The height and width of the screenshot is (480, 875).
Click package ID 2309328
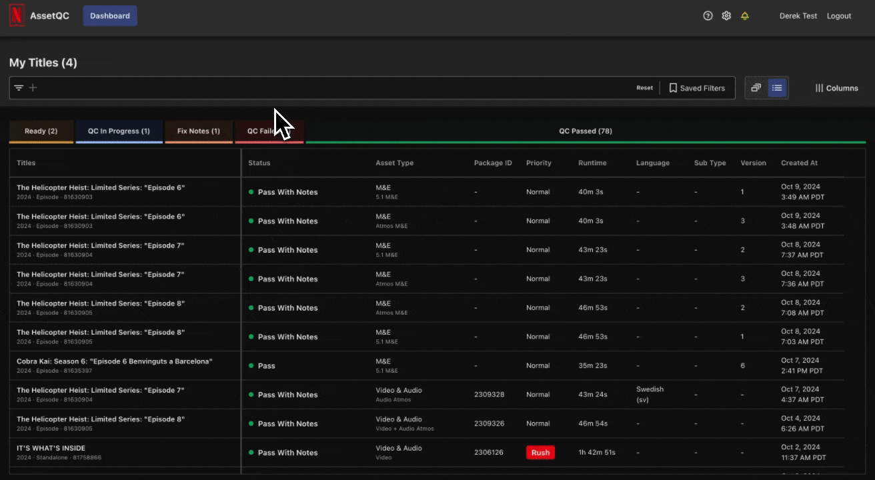point(489,395)
